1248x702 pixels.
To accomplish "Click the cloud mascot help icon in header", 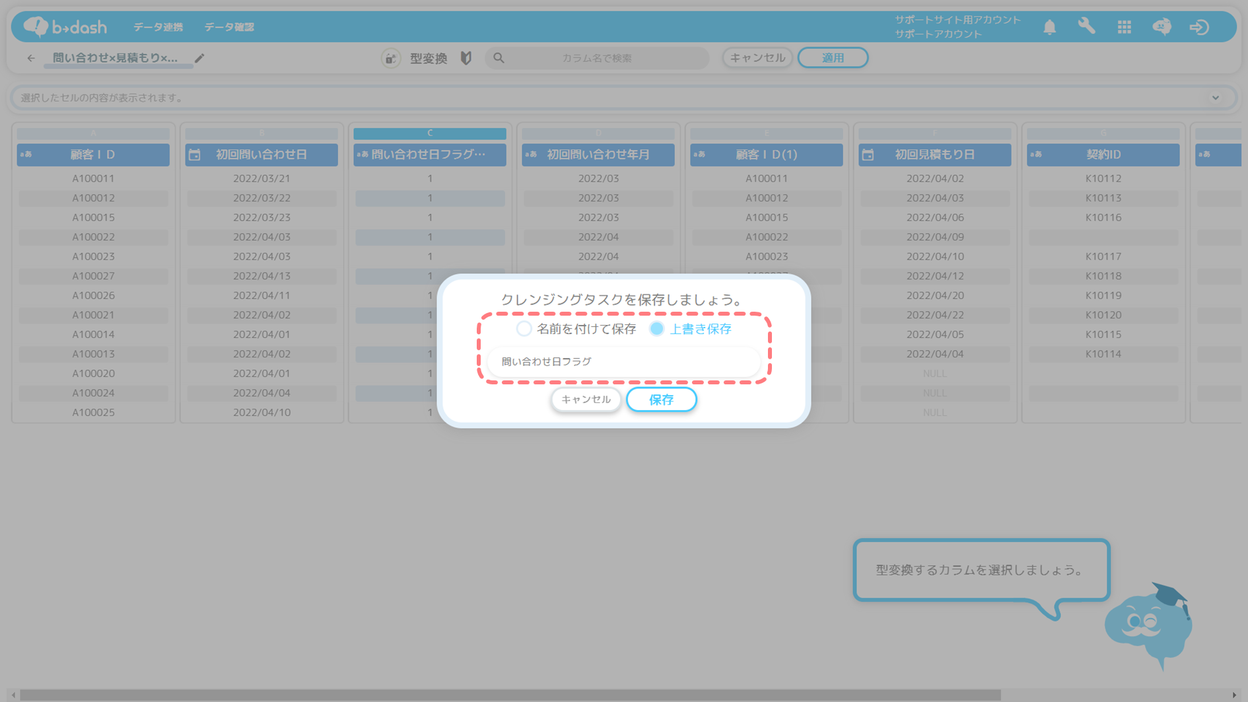I will 1161,26.
